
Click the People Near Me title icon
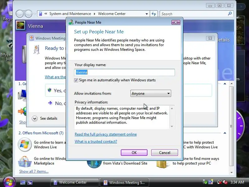pos(71,22)
